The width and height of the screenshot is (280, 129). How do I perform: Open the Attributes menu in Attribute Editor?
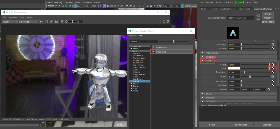tap(229, 2)
